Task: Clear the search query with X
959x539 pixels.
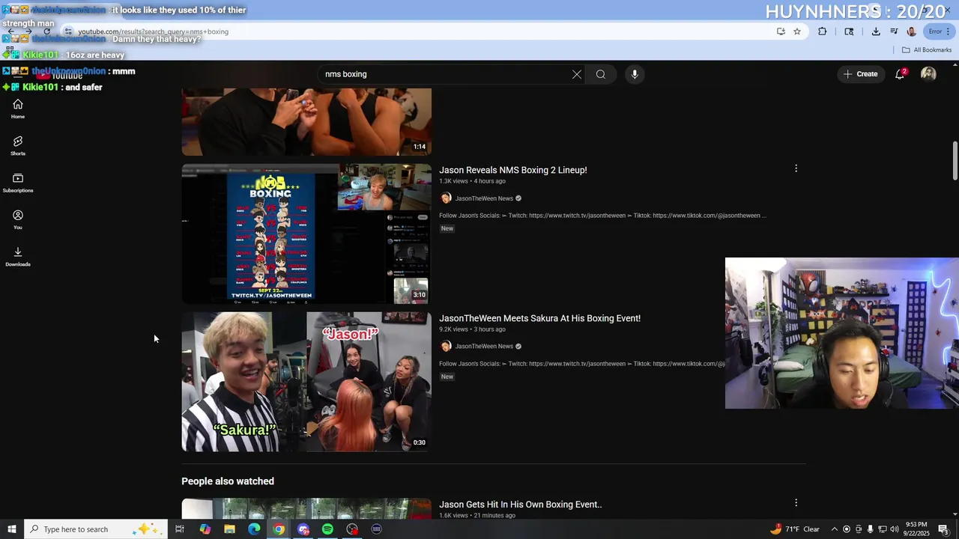Action: (x=577, y=74)
